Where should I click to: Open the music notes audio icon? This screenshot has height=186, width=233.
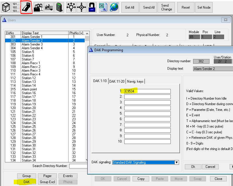[49, 7]
